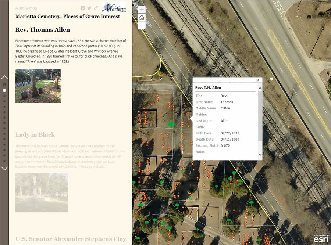Screen dimensions: 331x245
Task: Advance to next section with the down chevron
Action: [4, 169]
